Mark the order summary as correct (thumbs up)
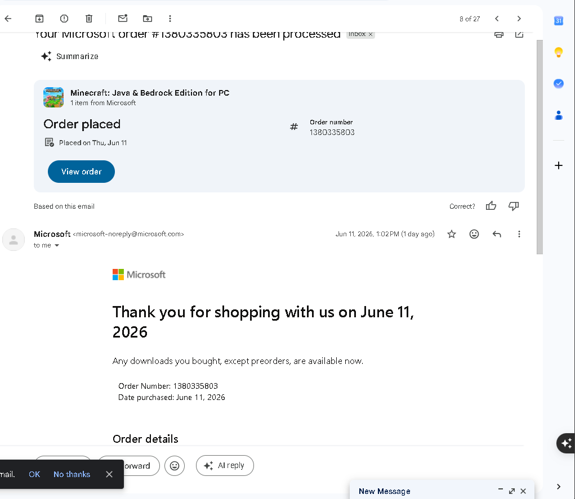This screenshot has height=499, width=575. (x=491, y=206)
